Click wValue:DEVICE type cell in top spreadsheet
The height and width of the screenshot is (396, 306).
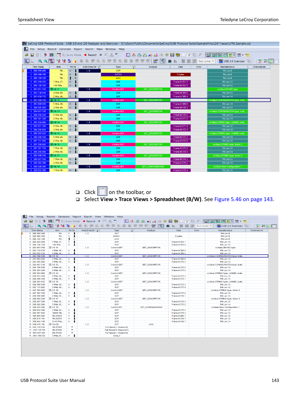(x=227, y=89)
